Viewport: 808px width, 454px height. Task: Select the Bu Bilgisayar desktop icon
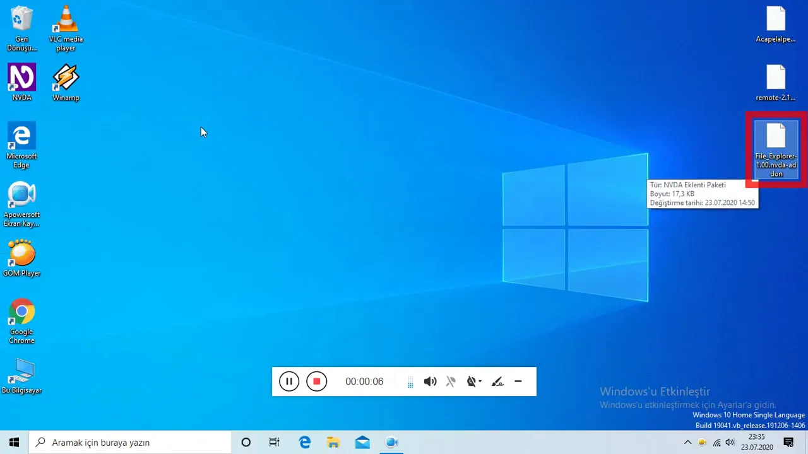point(21,376)
